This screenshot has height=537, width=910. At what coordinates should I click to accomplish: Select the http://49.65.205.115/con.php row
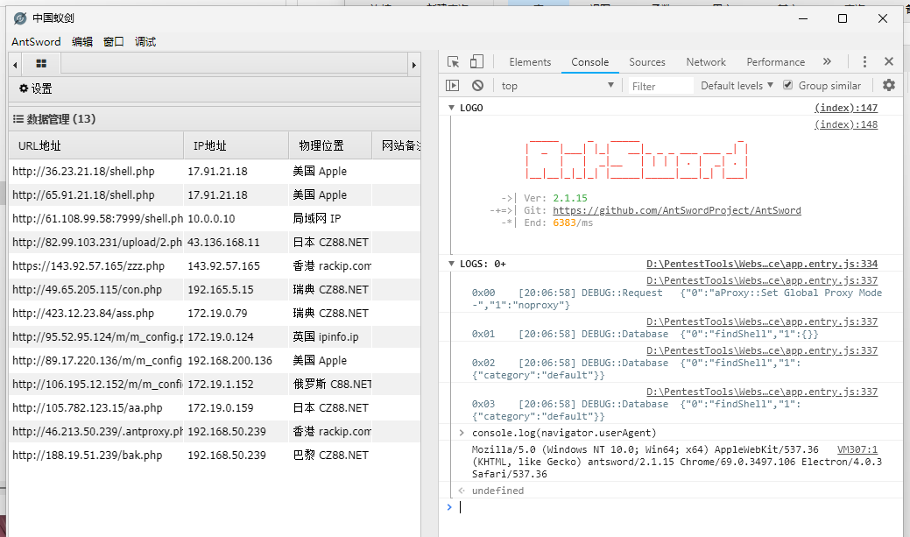click(215, 290)
